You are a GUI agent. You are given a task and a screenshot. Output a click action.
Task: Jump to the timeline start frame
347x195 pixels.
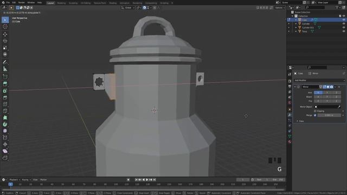tap(136, 180)
